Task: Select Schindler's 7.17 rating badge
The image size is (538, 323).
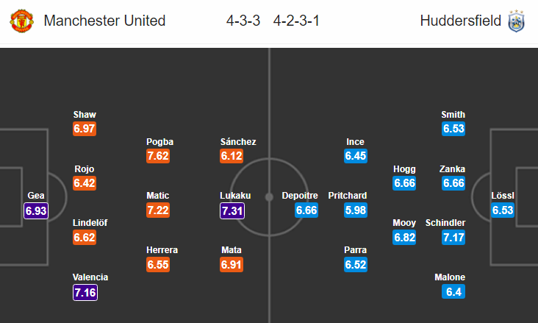Action: [x=453, y=238]
